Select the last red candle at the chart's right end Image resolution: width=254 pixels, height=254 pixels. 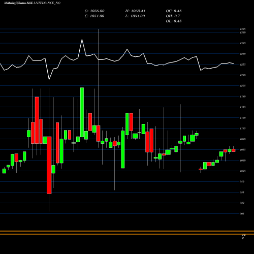234,150
